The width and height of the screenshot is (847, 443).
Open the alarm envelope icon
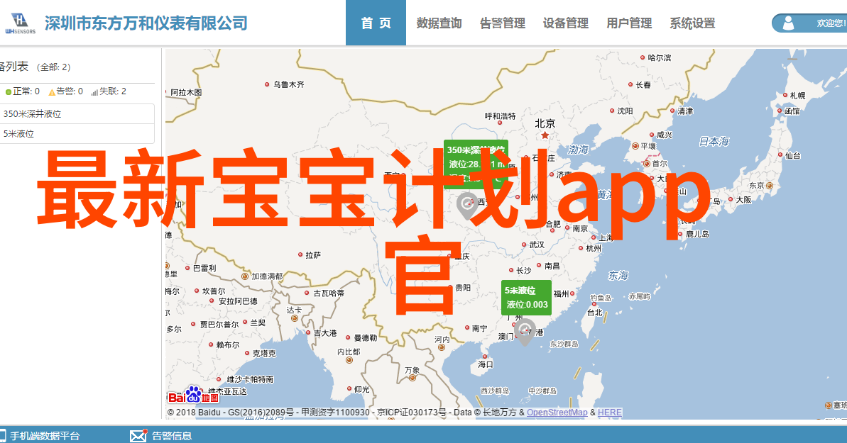[x=138, y=435]
